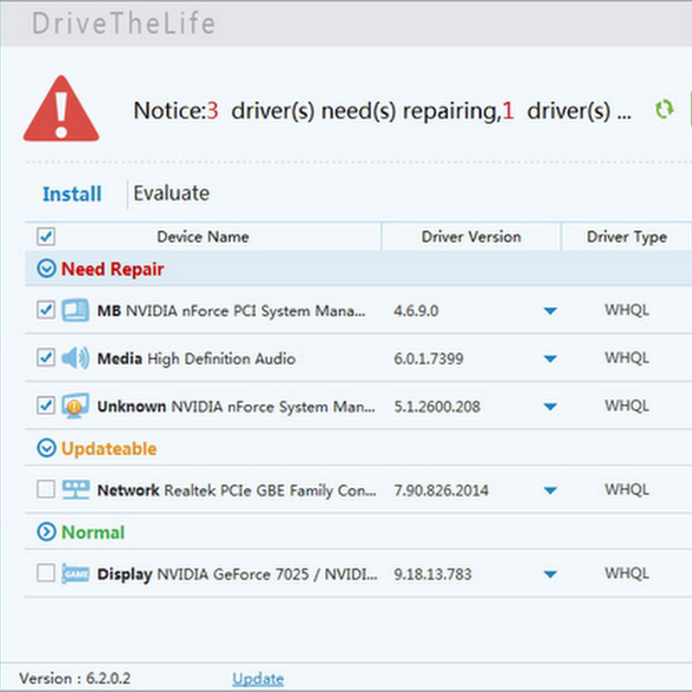Select MB NVIDIA nForce PCI System Mana... text

pyautogui.click(x=231, y=311)
